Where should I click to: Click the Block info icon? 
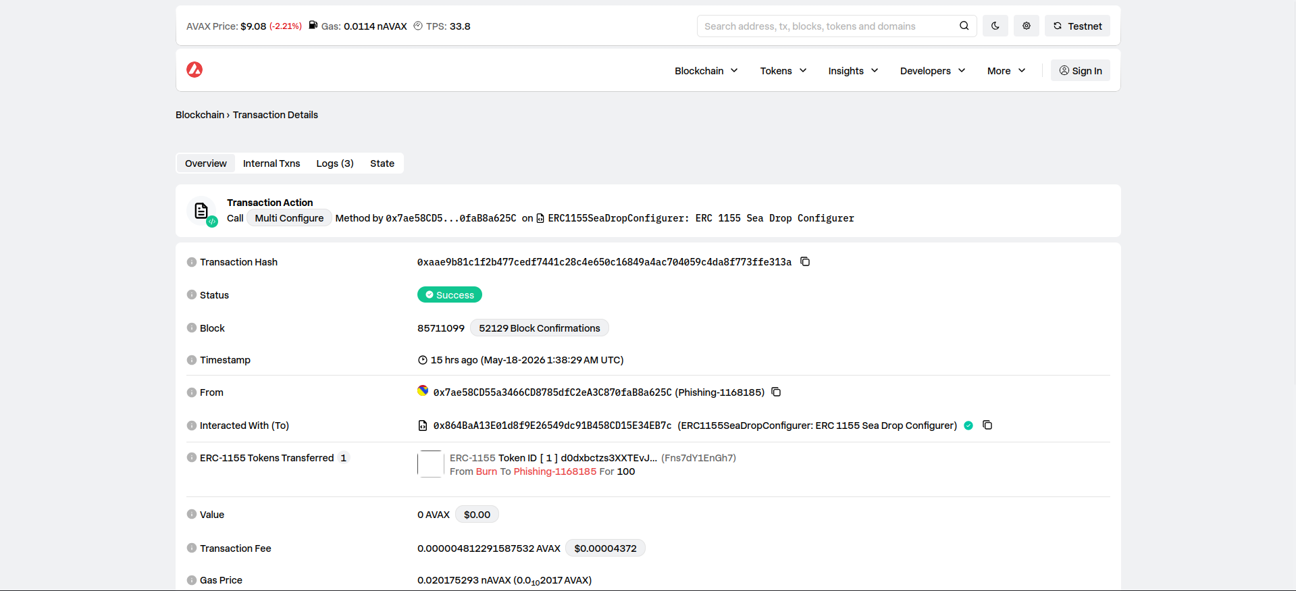click(x=192, y=328)
